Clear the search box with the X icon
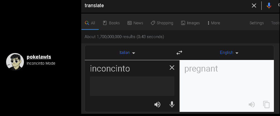This screenshot has height=116, width=280. tap(254, 6)
